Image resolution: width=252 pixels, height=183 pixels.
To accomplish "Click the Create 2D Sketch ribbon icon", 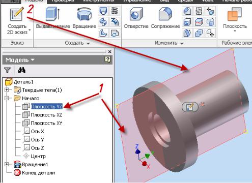I will tap(17, 14).
